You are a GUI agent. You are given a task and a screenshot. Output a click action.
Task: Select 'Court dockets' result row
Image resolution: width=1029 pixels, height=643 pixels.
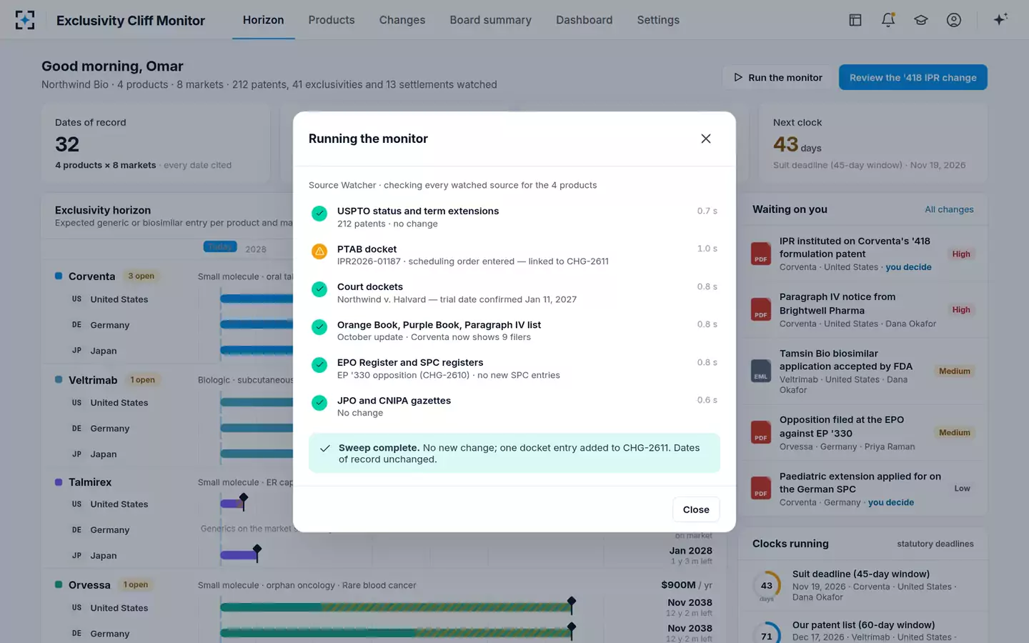(514, 293)
